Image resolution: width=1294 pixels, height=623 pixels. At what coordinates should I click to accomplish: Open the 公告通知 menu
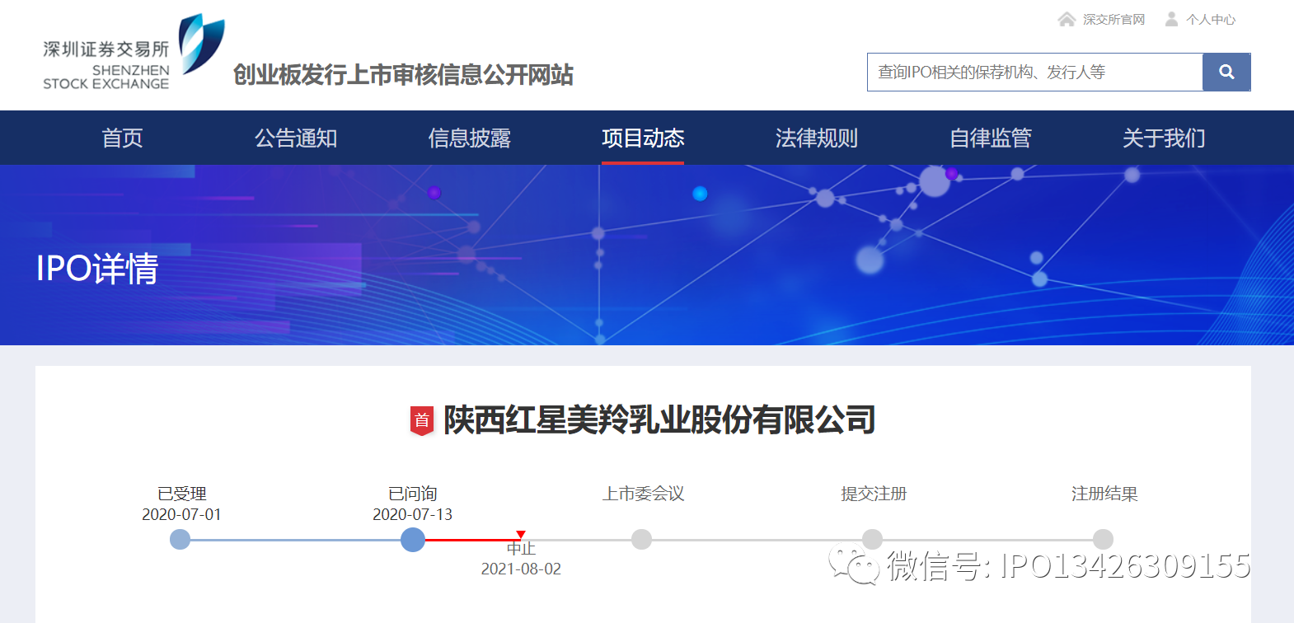tap(296, 138)
